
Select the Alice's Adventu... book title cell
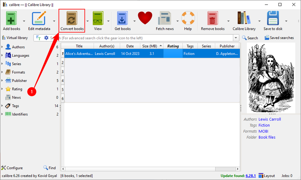(x=79, y=53)
